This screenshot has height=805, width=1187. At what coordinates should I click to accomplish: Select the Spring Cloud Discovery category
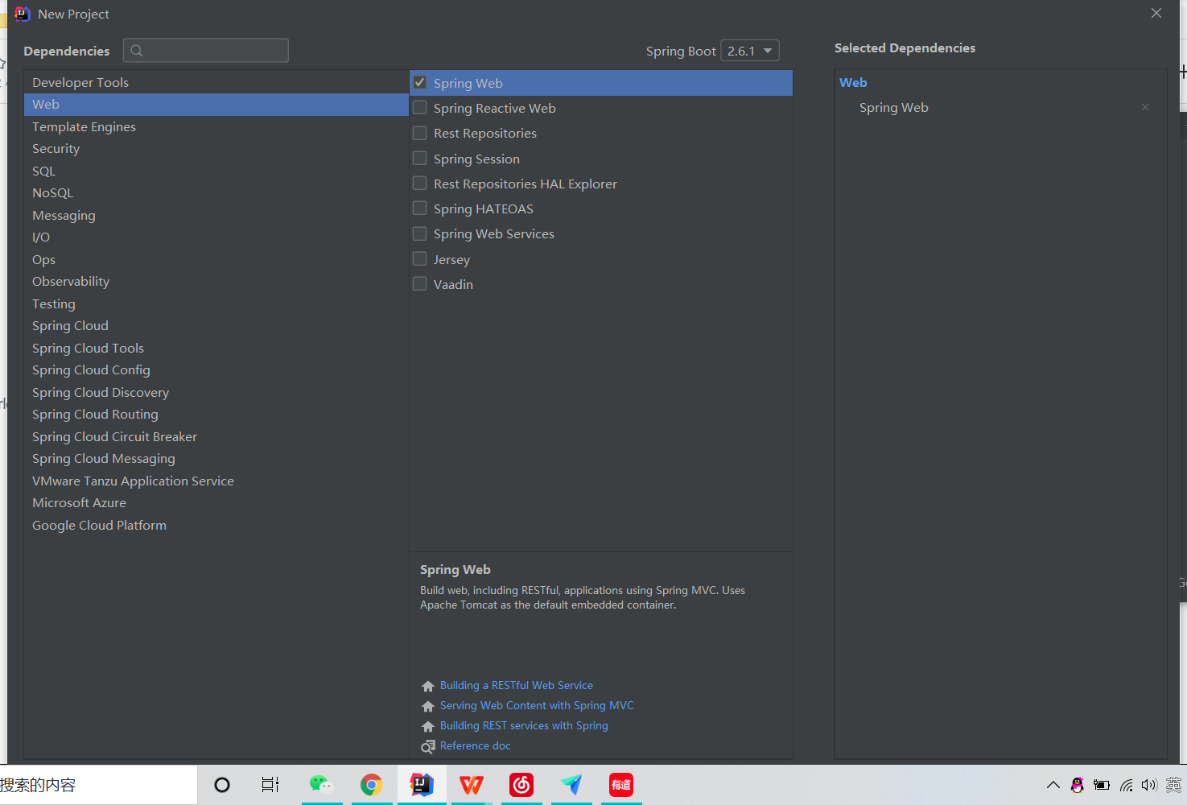(216, 392)
